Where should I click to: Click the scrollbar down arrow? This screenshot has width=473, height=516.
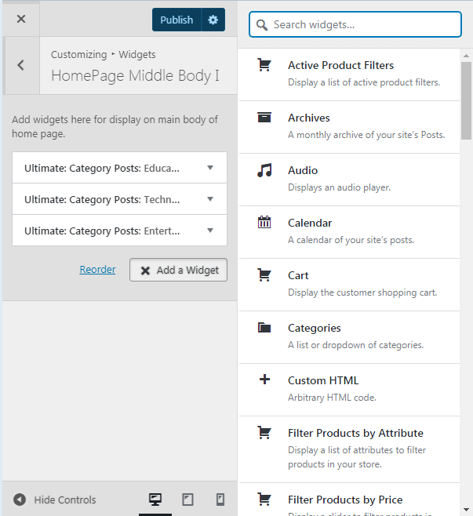coord(466,510)
